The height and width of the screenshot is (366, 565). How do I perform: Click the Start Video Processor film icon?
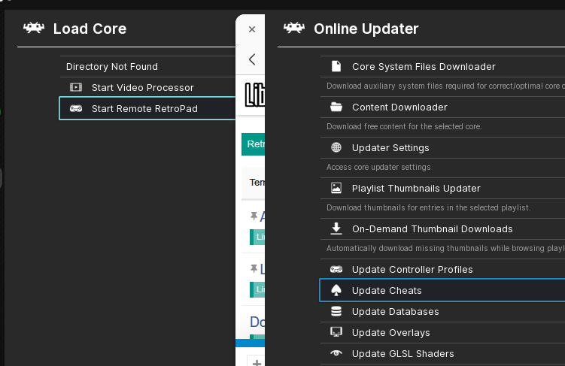(76, 88)
